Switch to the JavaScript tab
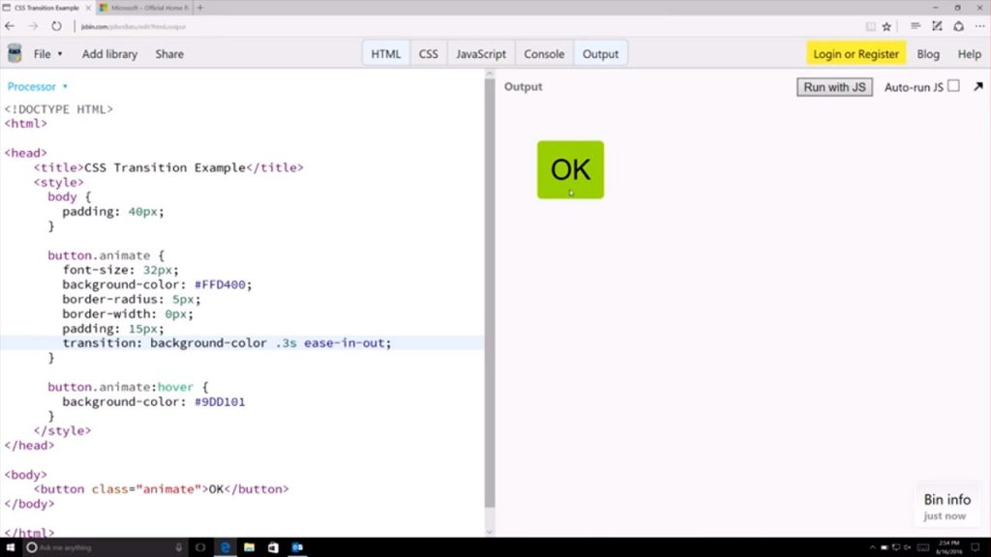991x557 pixels. click(480, 54)
